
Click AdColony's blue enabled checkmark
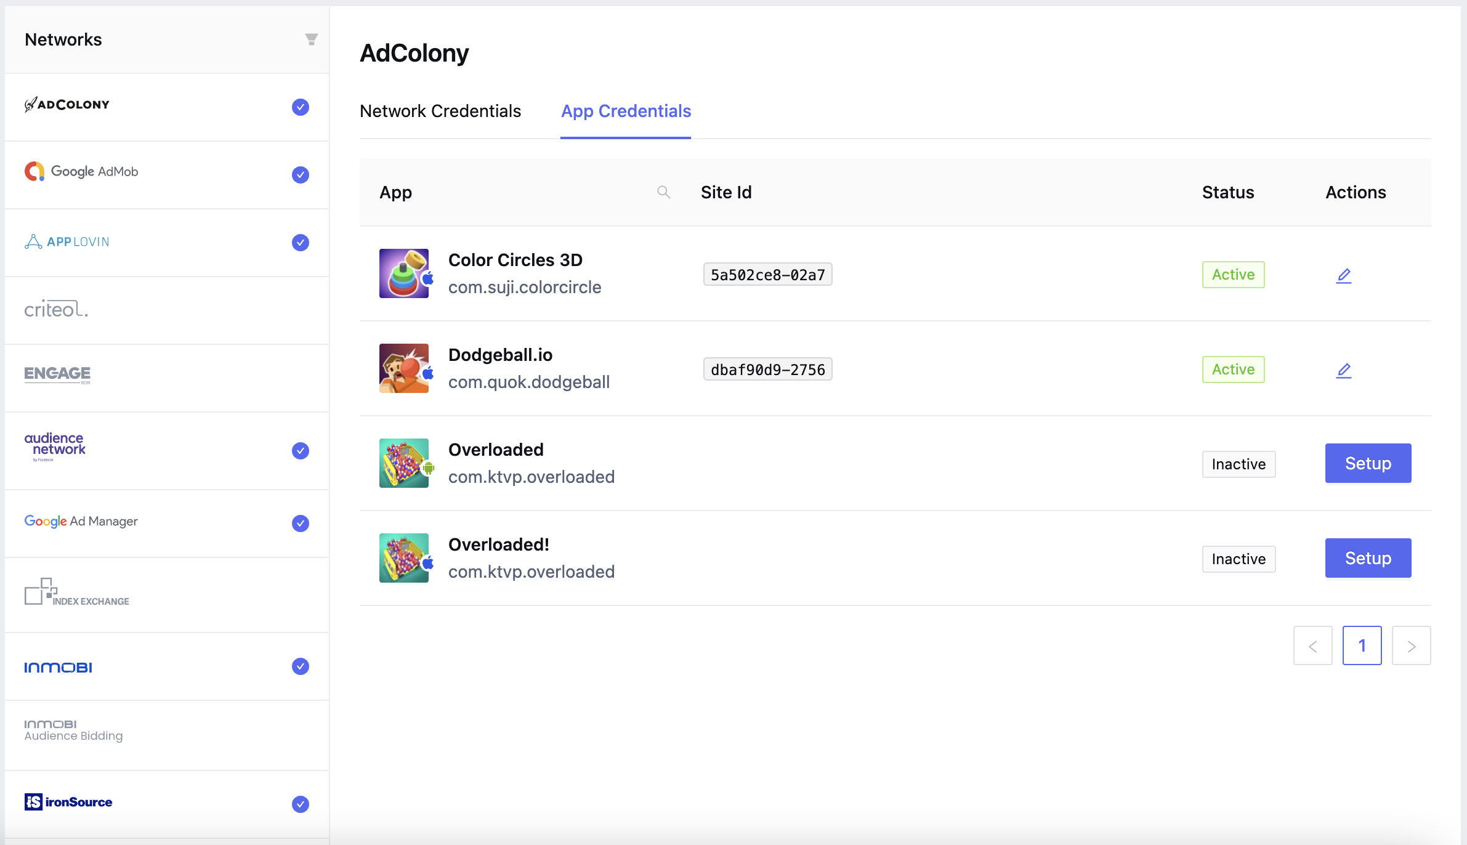301,107
